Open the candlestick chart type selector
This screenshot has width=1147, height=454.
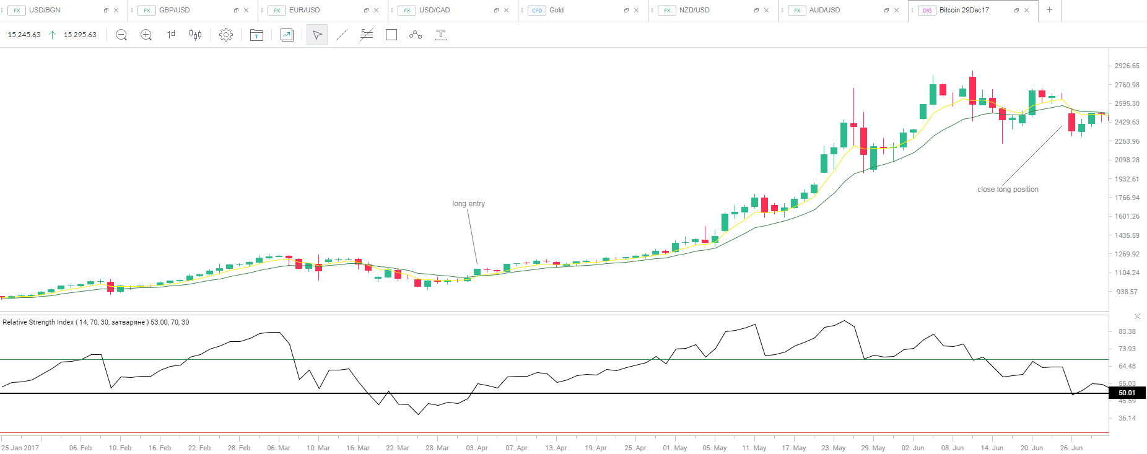coord(196,35)
